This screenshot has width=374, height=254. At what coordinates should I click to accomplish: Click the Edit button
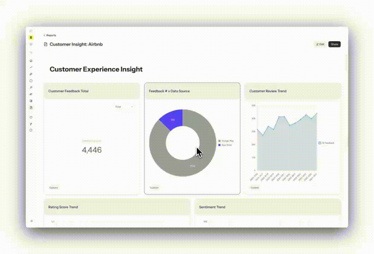coord(320,44)
